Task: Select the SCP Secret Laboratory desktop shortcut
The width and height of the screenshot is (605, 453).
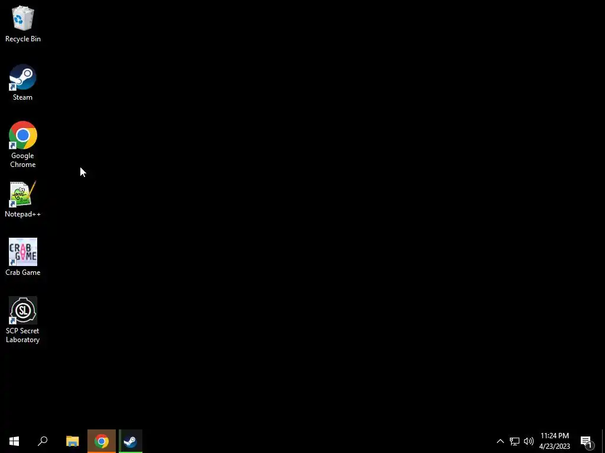Action: tap(23, 320)
